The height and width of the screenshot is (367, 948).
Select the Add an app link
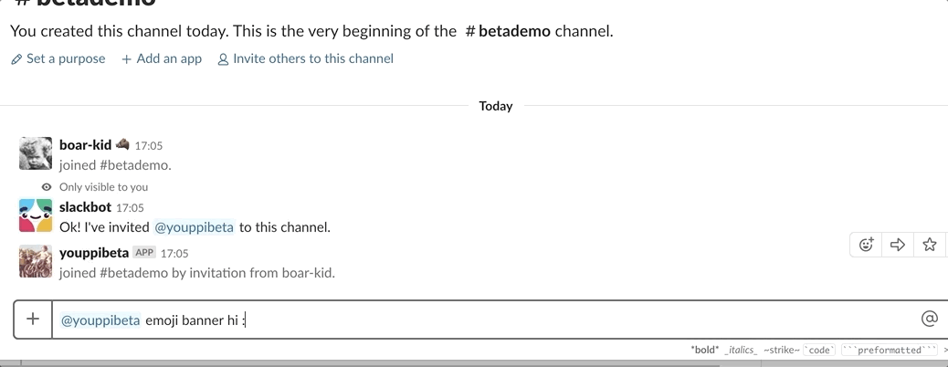pyautogui.click(x=162, y=58)
